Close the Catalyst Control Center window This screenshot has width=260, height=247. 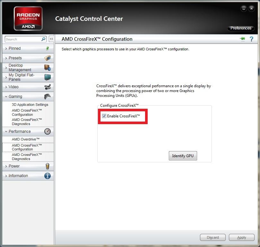point(251,9)
